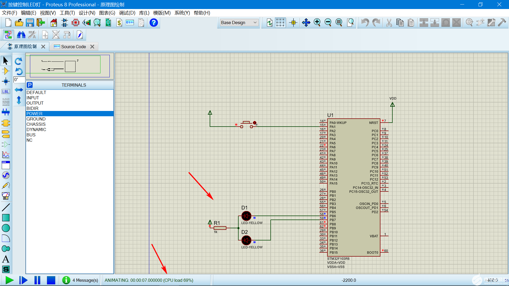Select GROUND in terminals list

tap(36, 119)
